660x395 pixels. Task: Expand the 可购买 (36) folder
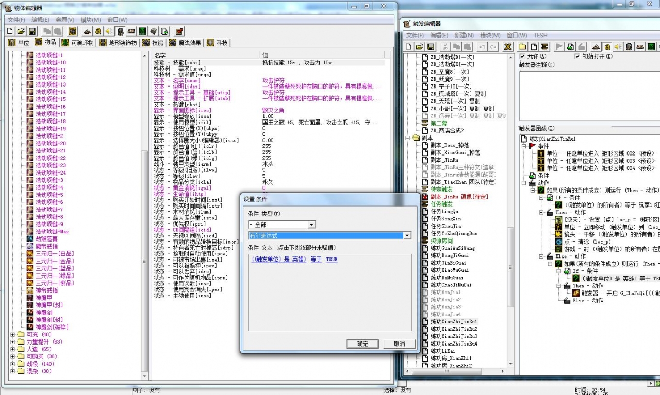pyautogui.click(x=13, y=356)
